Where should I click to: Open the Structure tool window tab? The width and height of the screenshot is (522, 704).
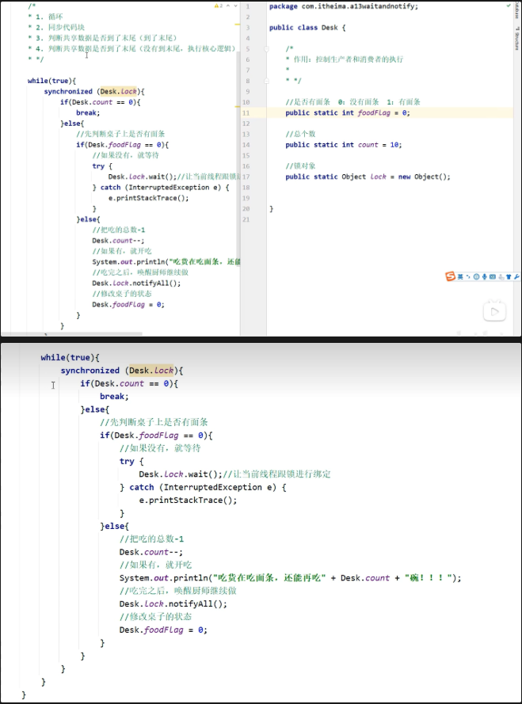tap(516, 39)
